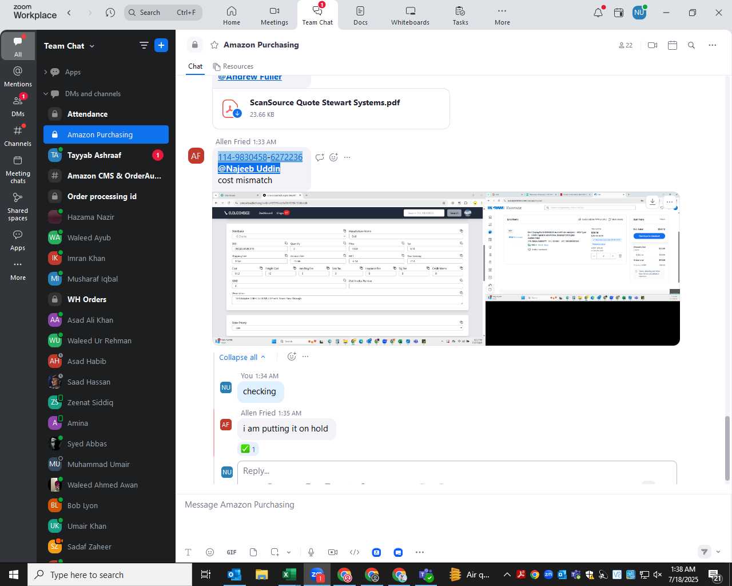732x586 pixels.
Task: Open the emoji picker in the composer
Action: tap(210, 552)
